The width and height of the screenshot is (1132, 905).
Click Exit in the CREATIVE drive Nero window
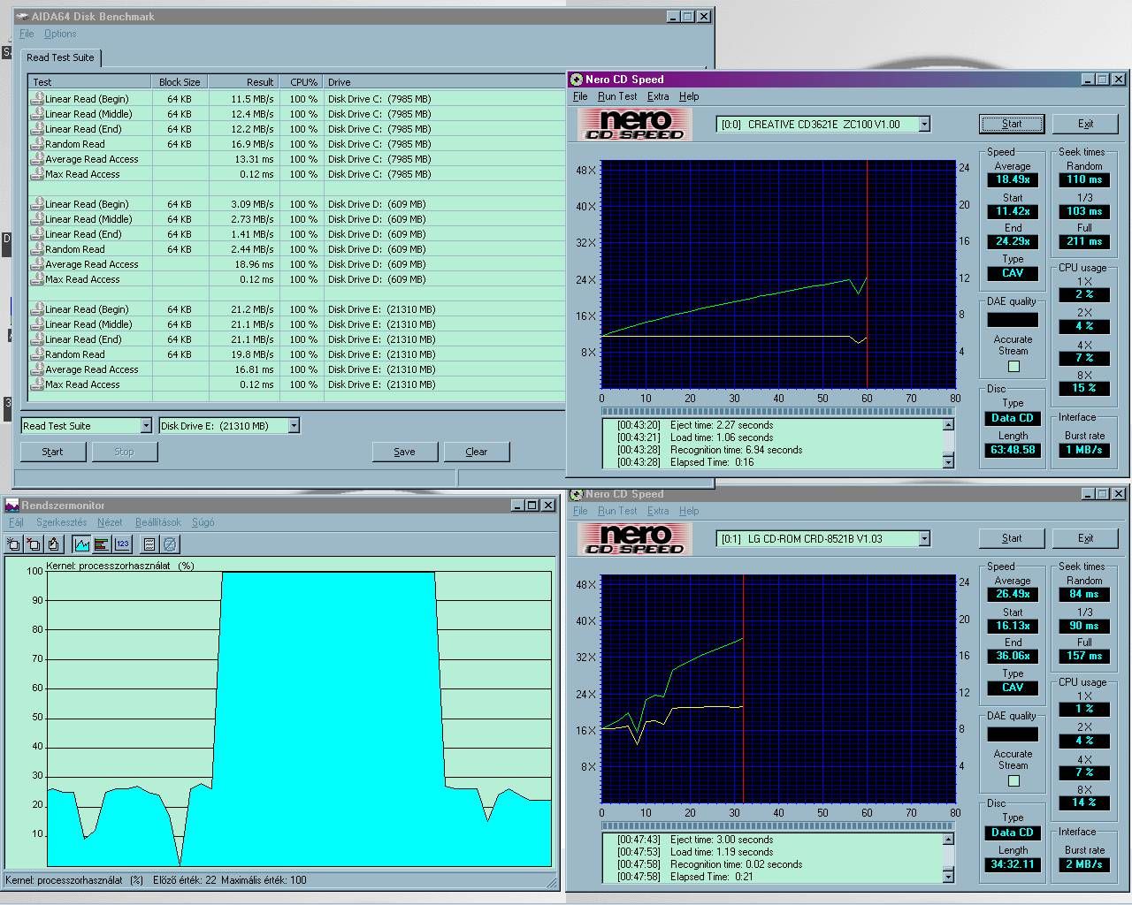click(1085, 124)
